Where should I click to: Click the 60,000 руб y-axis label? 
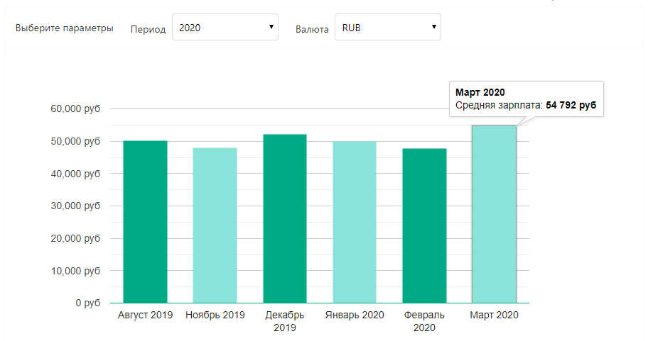coord(75,109)
